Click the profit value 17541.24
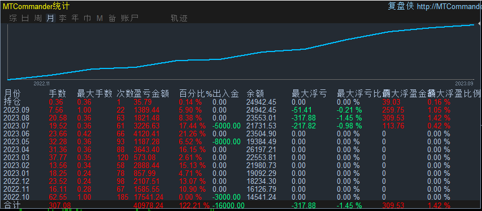This screenshot has width=482, height=211. point(149,197)
